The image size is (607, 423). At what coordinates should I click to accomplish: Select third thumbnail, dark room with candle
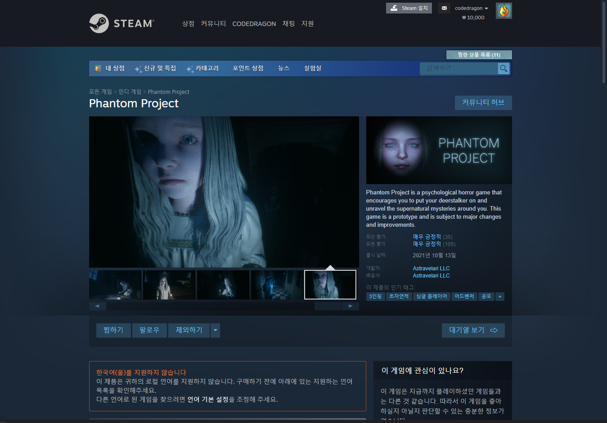tap(223, 285)
